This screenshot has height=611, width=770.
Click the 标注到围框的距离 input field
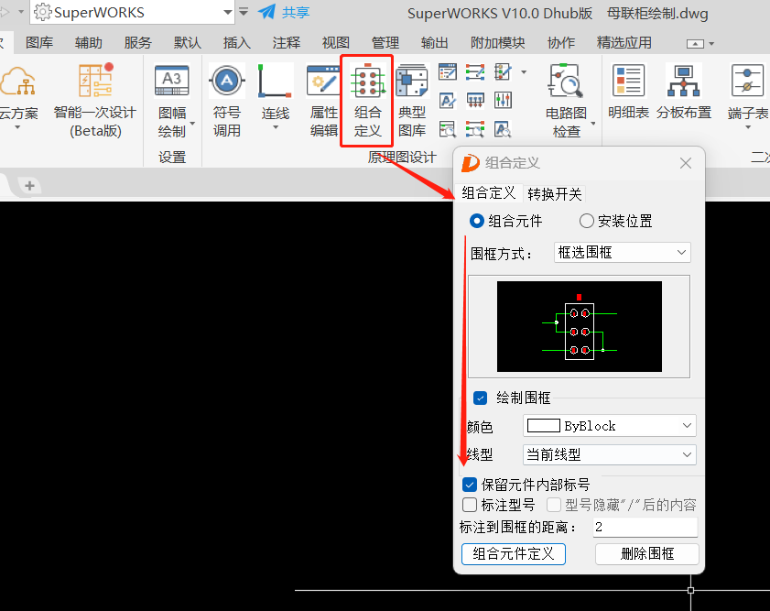pos(645,527)
